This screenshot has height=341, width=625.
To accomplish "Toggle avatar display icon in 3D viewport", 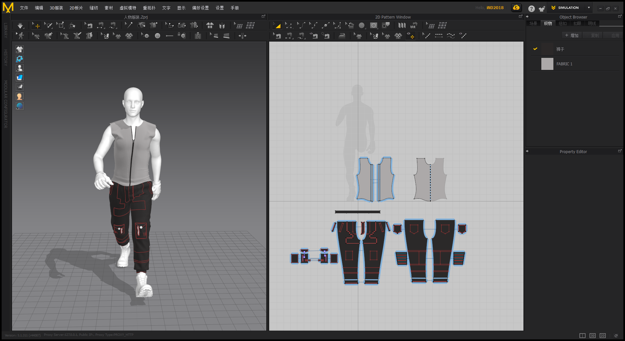I will 20,68.
